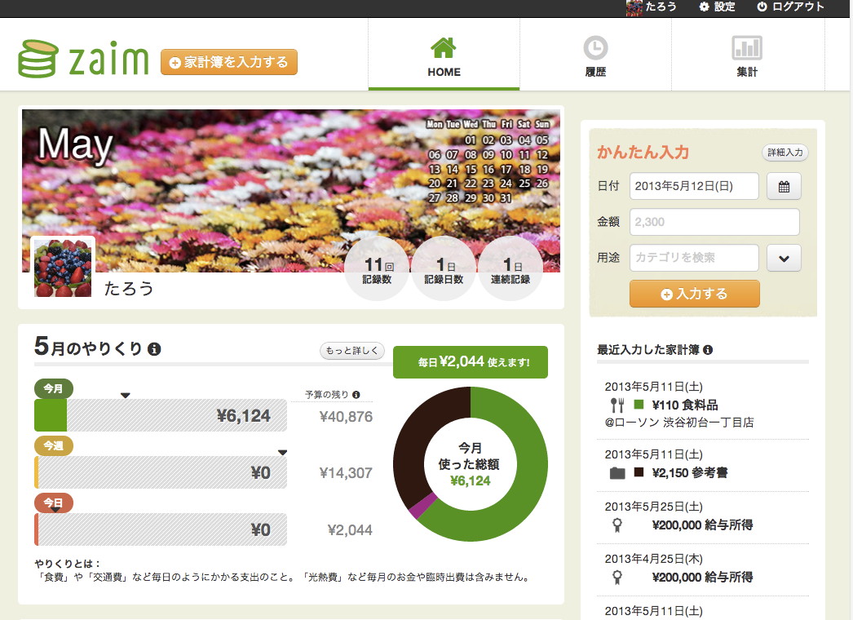Open the calendar icon beside the 日付 field

pos(784,186)
